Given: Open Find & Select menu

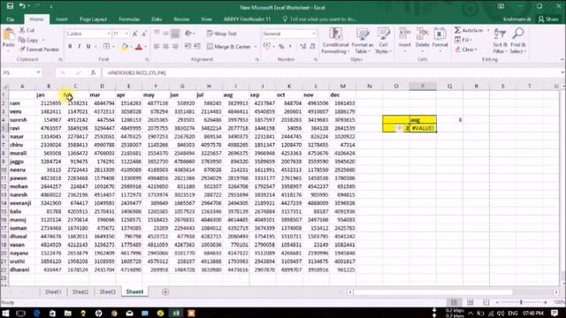Looking at the screenshot, I should [518, 41].
